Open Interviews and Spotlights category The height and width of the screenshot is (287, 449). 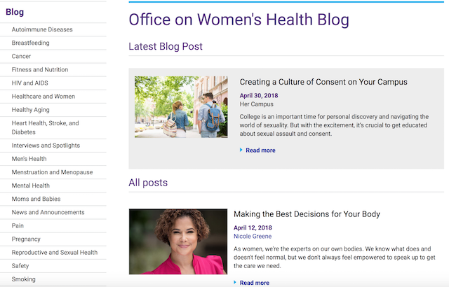point(46,146)
